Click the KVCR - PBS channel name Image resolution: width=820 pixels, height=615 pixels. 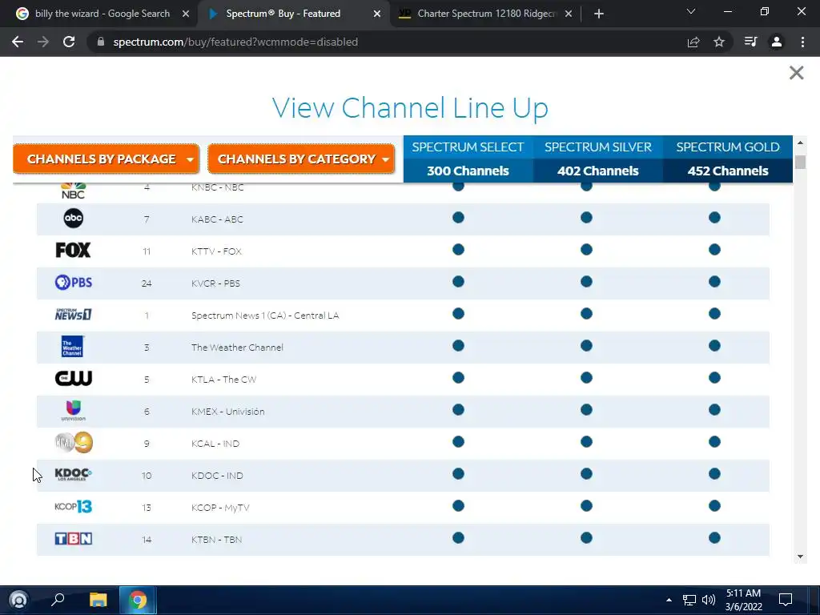click(x=215, y=283)
